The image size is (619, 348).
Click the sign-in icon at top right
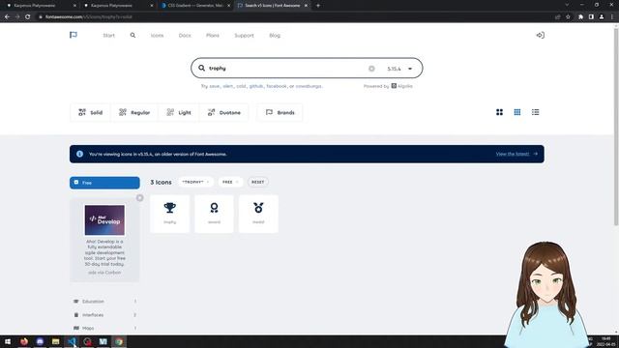(540, 35)
